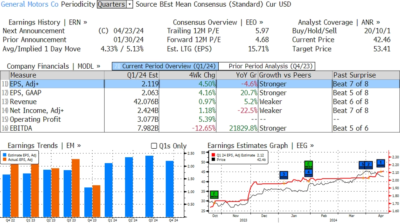The height and width of the screenshot is (224, 400).
Task: Click the 4Wk Chg column header
Action: click(x=188, y=75)
